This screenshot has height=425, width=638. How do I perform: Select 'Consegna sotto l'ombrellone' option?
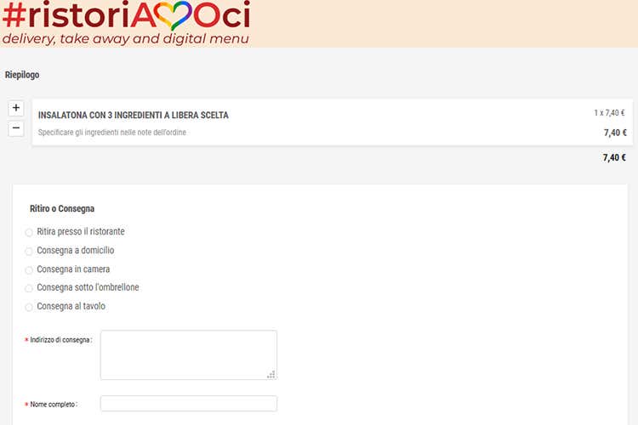click(29, 289)
